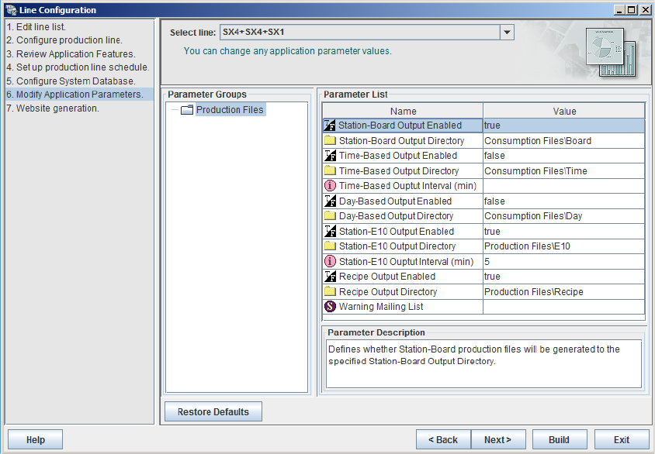Image resolution: width=655 pixels, height=454 pixels.
Task: Click the T/F icon for Recipe Output Enabled
Action: [x=330, y=277]
